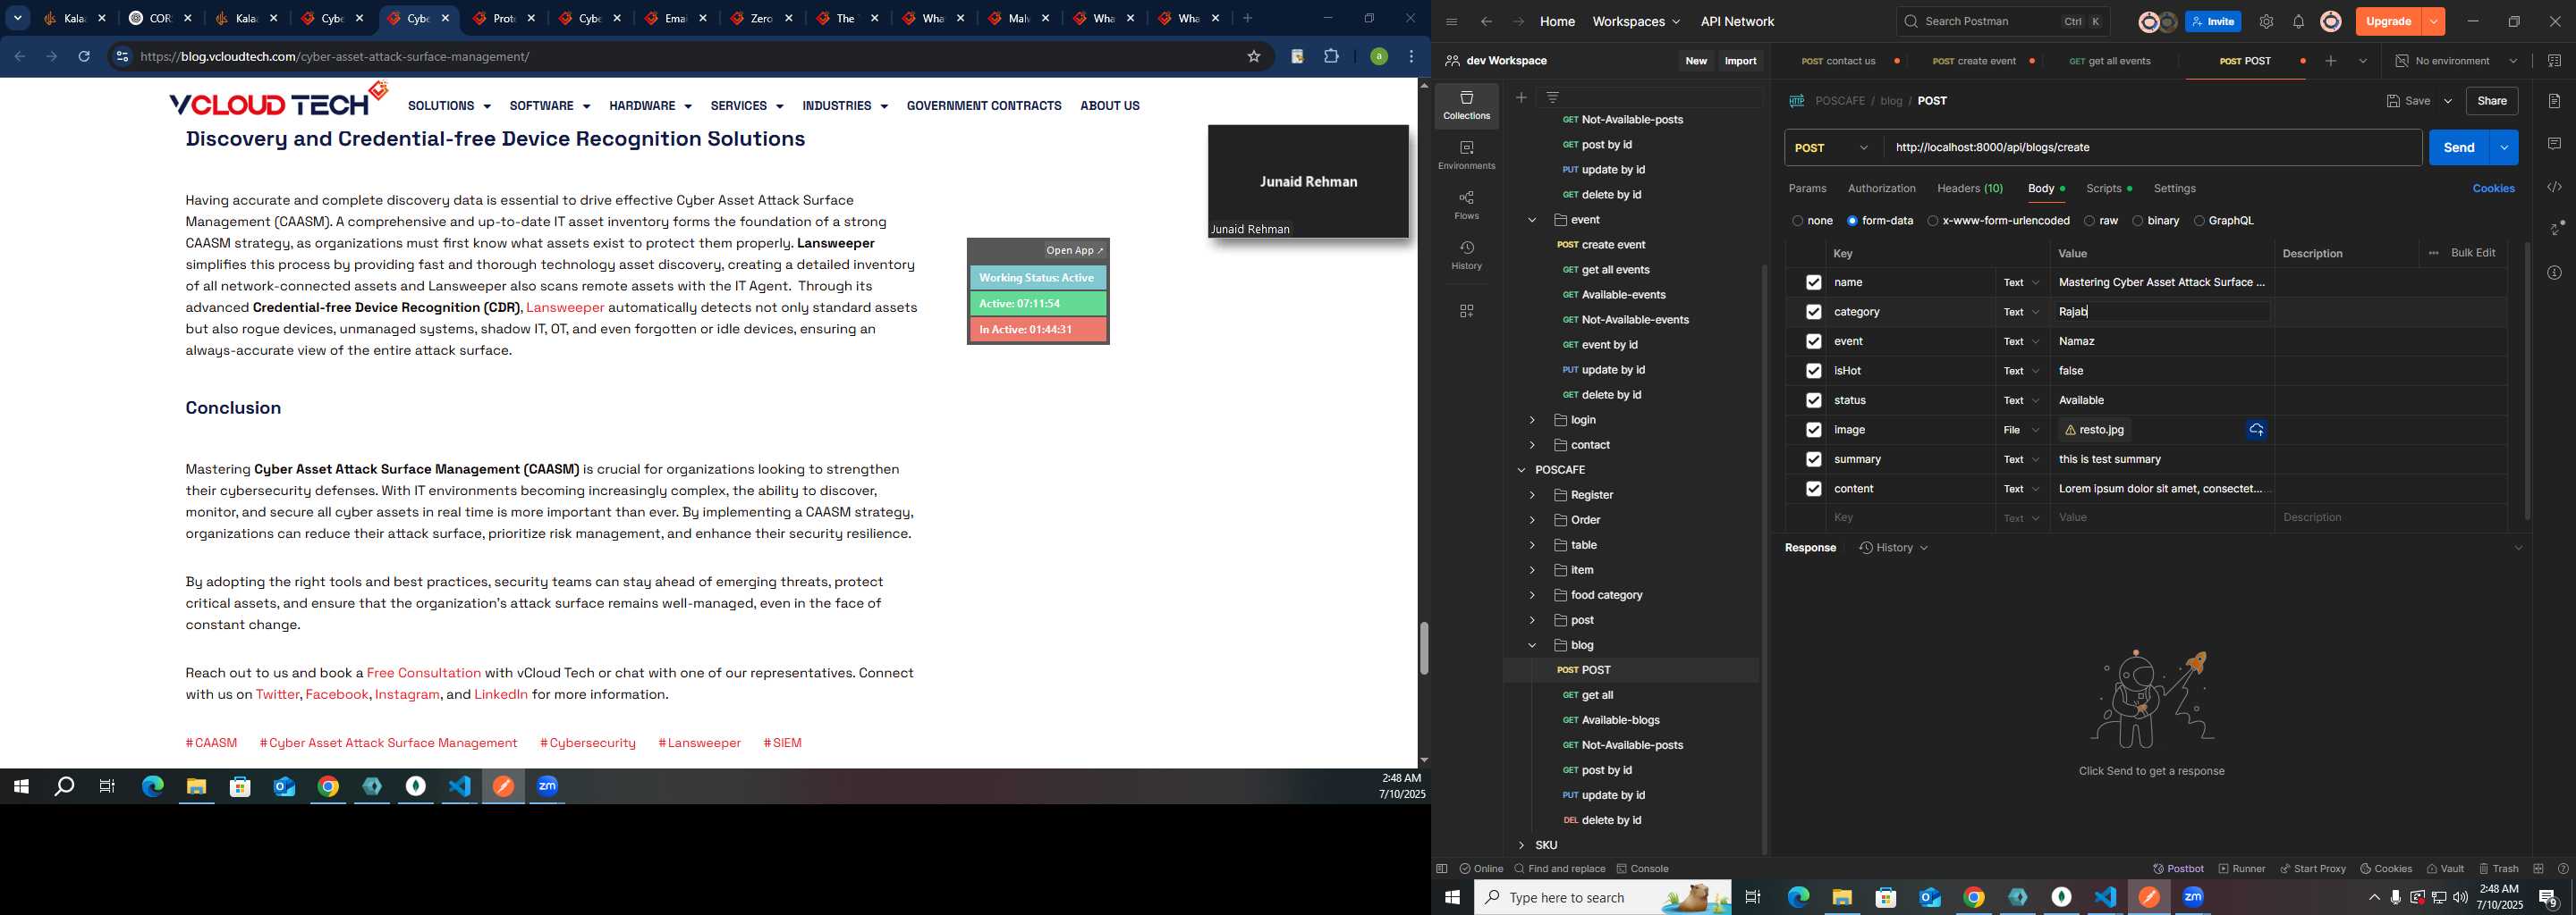Screen dimensions: 2576x915
Task: Open the POST method dropdown
Action: (x=1833, y=147)
